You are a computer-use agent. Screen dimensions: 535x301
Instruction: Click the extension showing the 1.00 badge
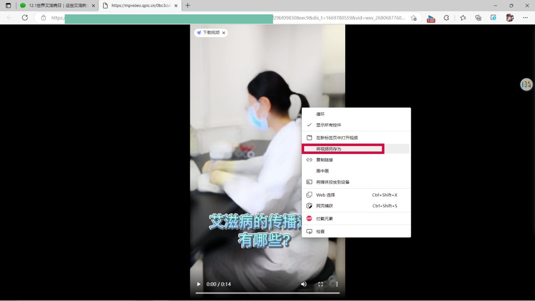click(430, 17)
